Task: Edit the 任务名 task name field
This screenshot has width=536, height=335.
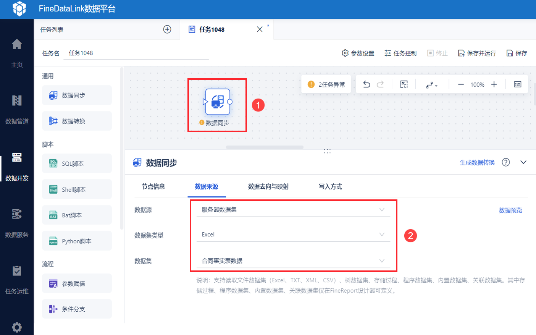Action: click(x=137, y=53)
